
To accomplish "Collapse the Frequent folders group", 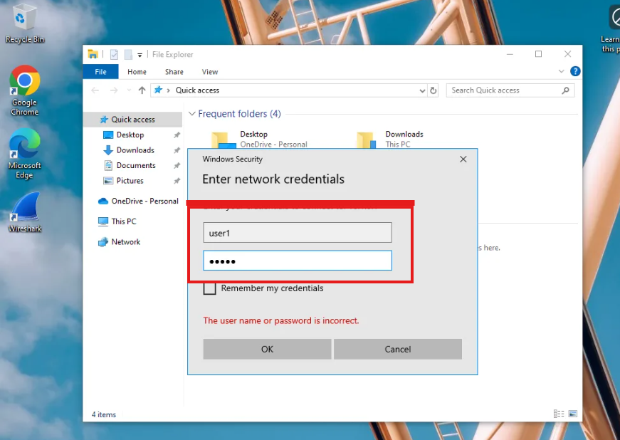I will point(192,114).
